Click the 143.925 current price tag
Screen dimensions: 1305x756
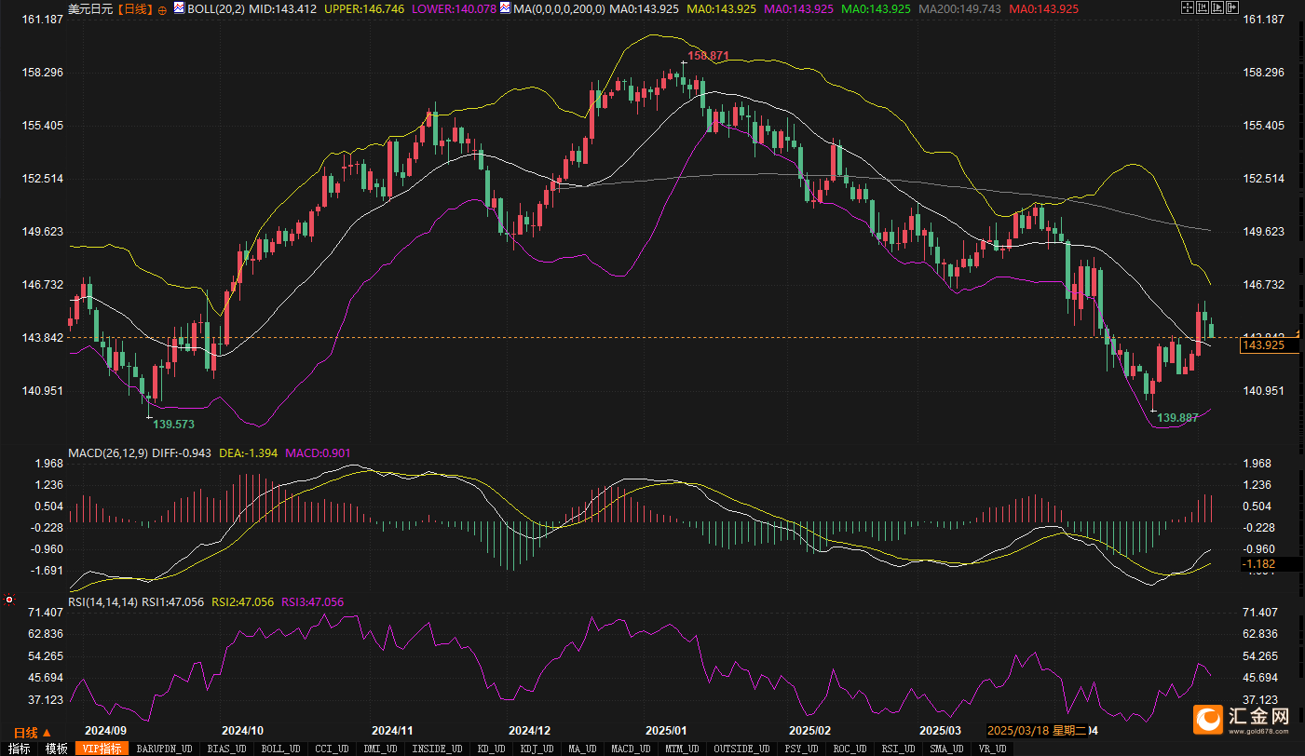(1270, 345)
